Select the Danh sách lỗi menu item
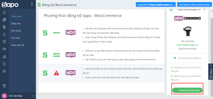This screenshot has width=213, height=99. pos(18,45)
